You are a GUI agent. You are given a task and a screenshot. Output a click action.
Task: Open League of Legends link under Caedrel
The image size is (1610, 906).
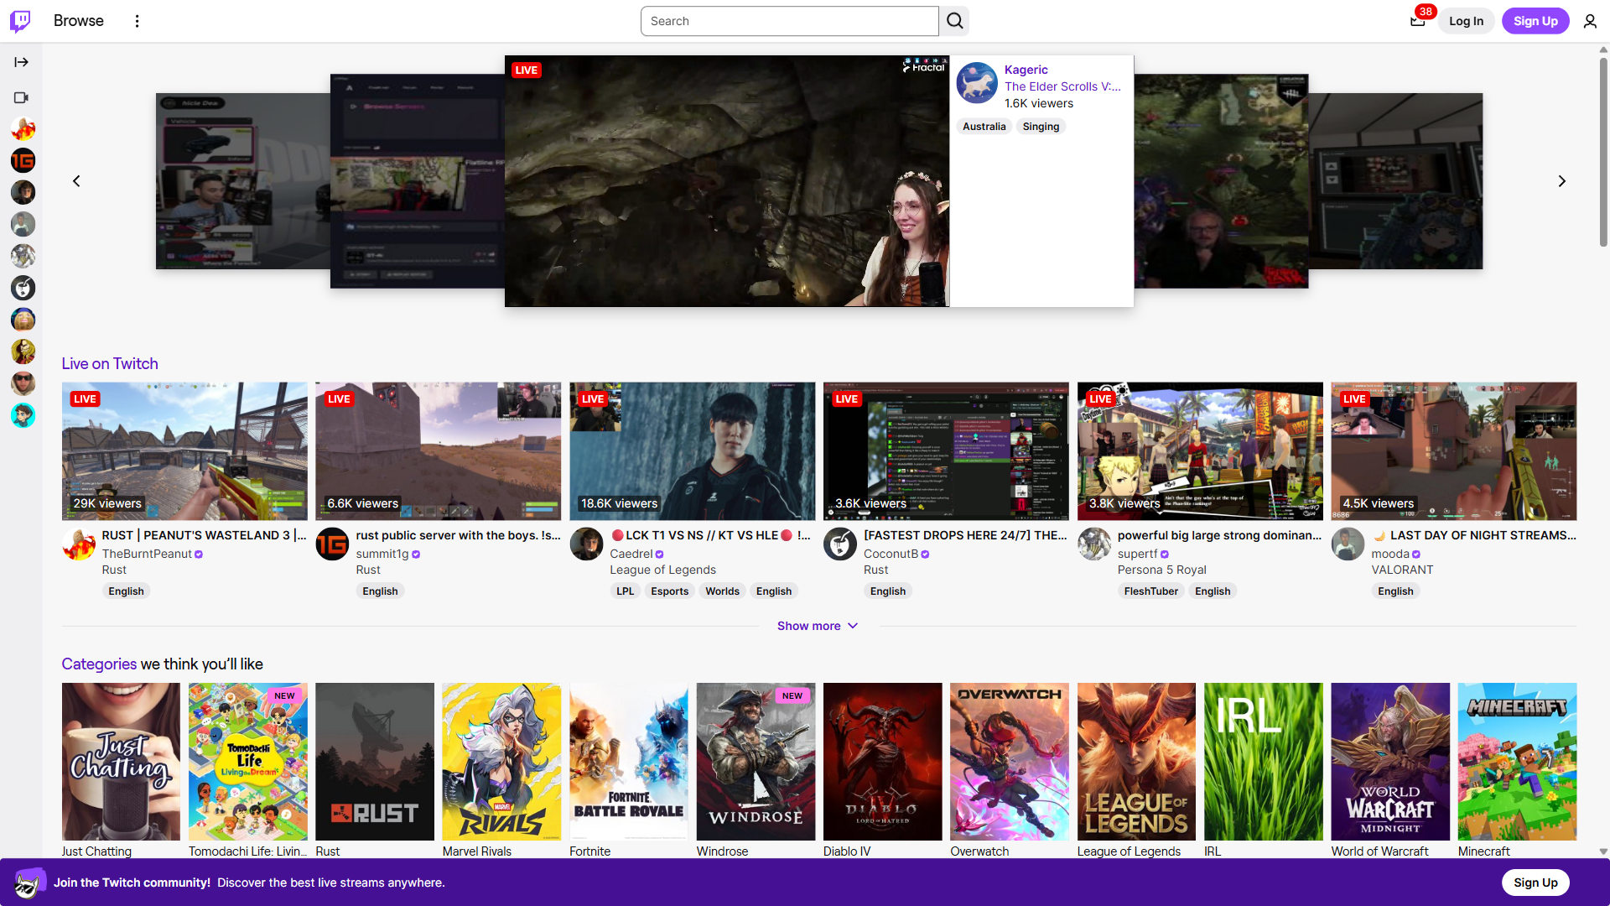tap(662, 570)
